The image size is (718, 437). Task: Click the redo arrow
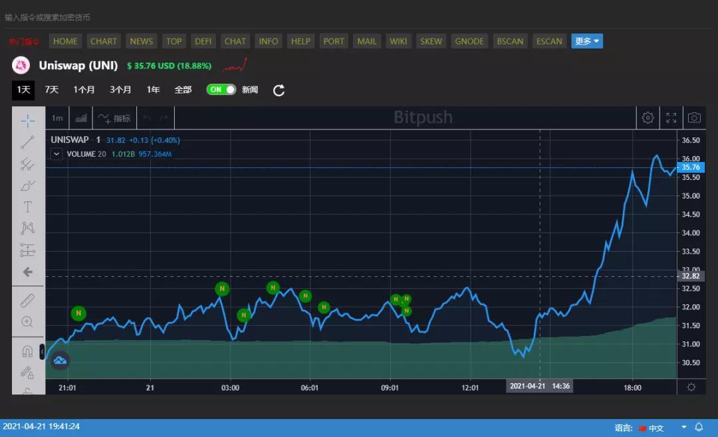164,118
